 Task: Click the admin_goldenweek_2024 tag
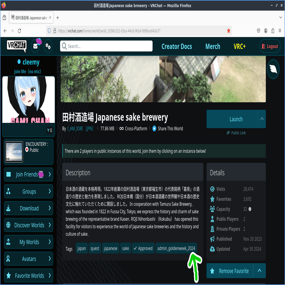pos(176,248)
